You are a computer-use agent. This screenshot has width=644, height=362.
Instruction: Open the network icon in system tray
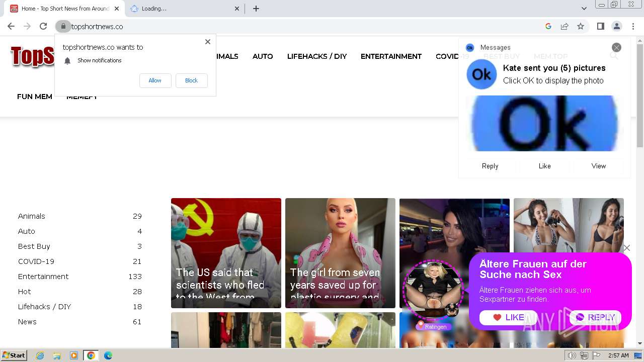584,355
